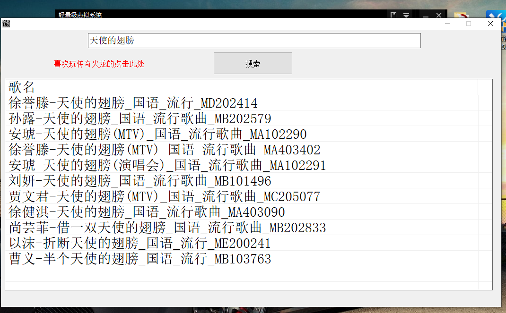
Task: Click the search input containing 天使的翅膀
Action: coord(254,41)
